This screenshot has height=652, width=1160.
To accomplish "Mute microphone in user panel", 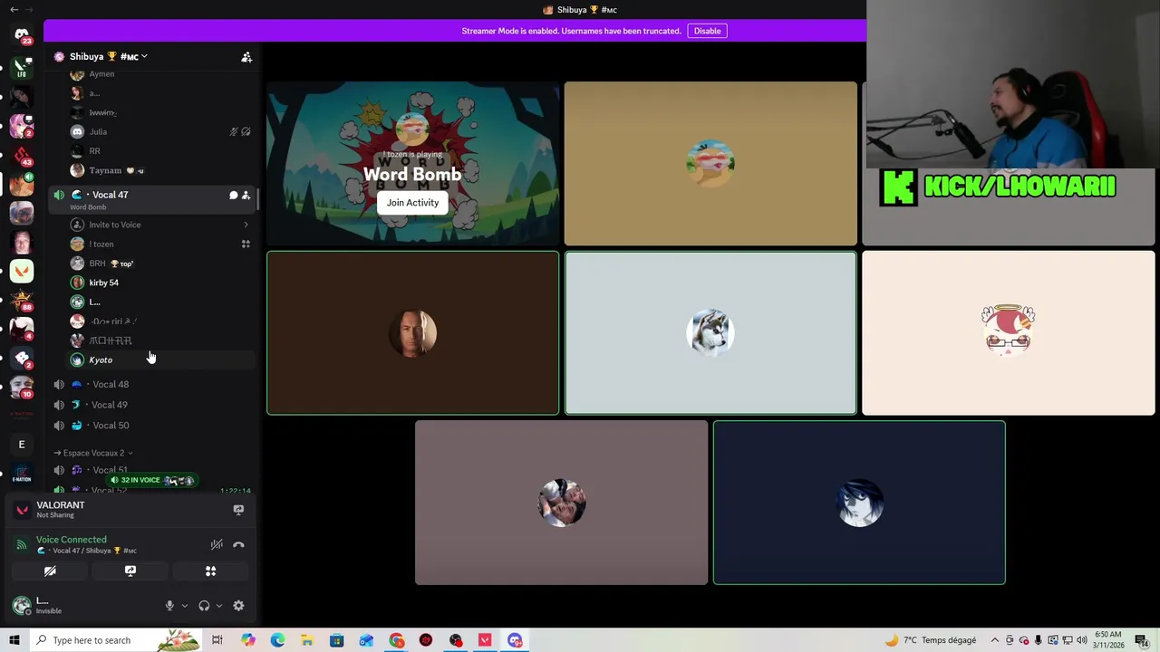I will tap(169, 606).
